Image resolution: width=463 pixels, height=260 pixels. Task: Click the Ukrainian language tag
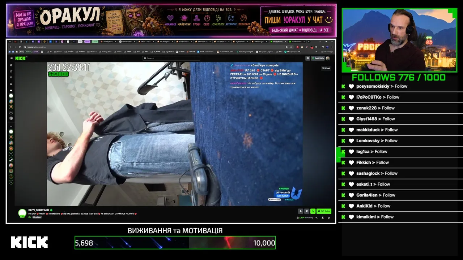[x=37, y=217]
